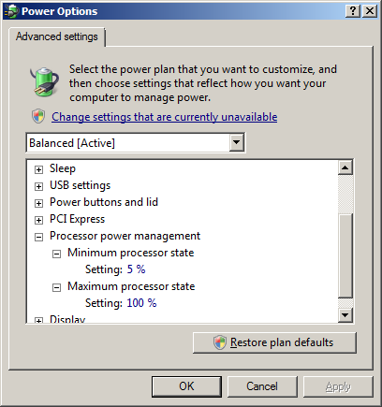Close the Power Options dialog
This screenshot has height=407, width=382.
[370, 11]
